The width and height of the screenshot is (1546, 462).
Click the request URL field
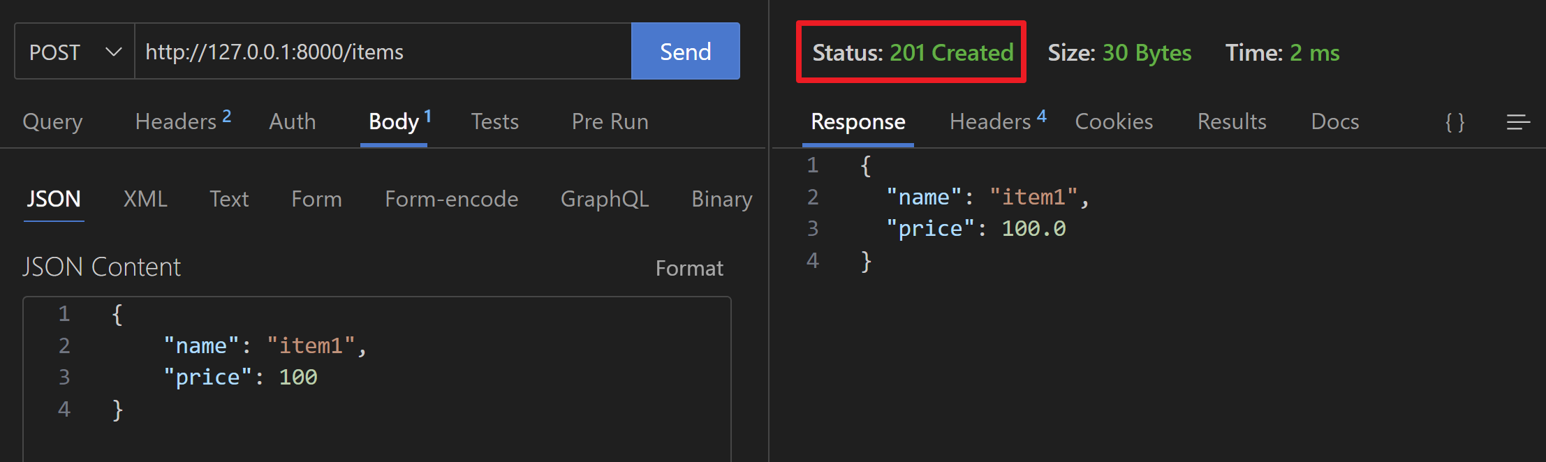click(383, 52)
